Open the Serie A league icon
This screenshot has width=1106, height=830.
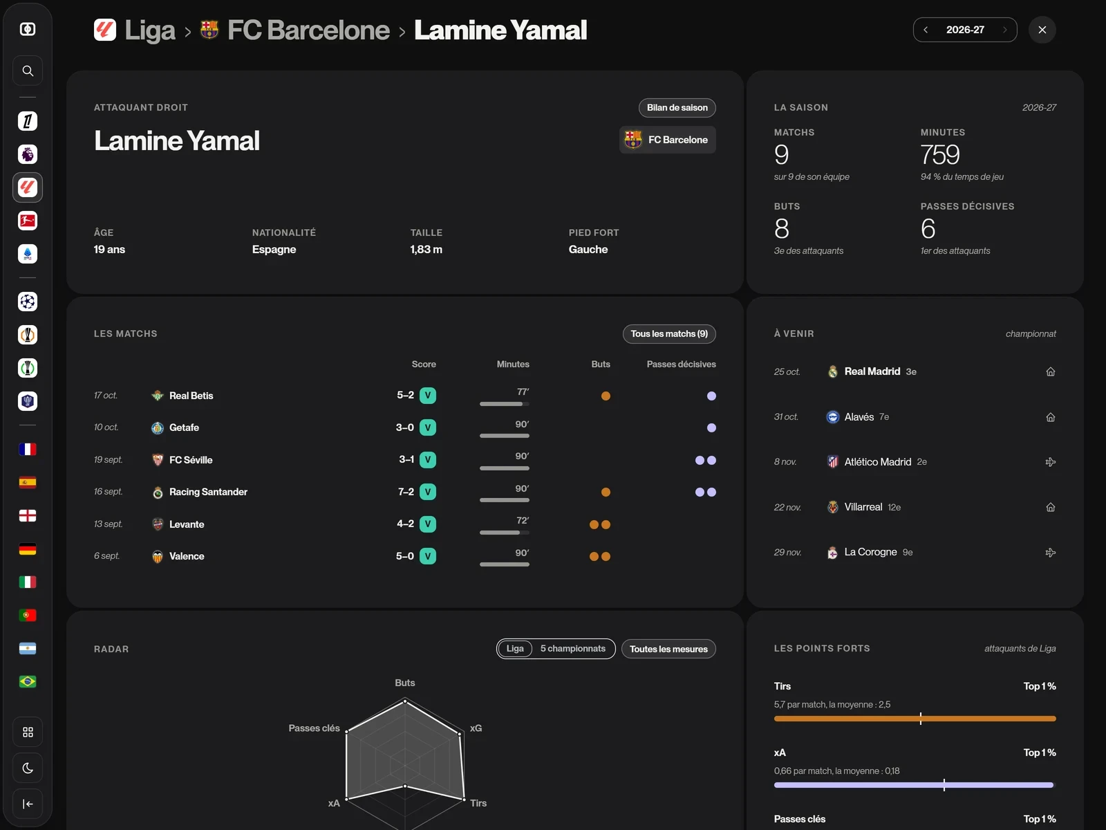click(28, 254)
